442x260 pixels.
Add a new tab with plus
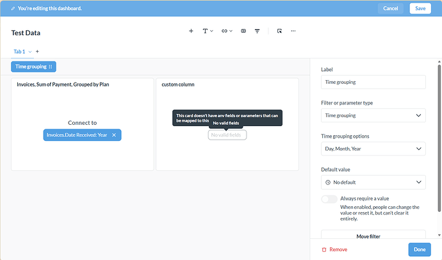click(x=37, y=51)
